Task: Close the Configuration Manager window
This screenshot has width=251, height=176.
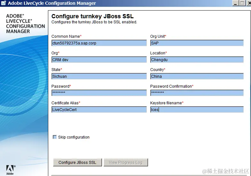Action: coord(249,3)
